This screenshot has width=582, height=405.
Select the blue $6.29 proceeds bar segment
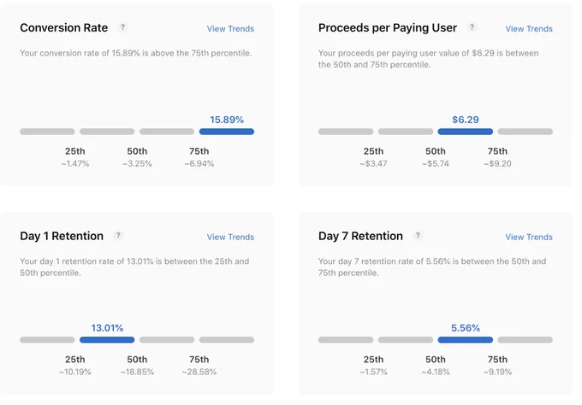(465, 132)
